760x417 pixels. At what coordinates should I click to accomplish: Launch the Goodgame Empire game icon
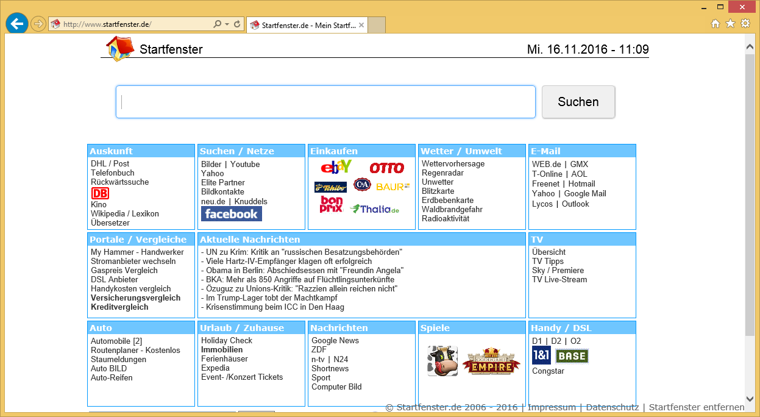491,362
